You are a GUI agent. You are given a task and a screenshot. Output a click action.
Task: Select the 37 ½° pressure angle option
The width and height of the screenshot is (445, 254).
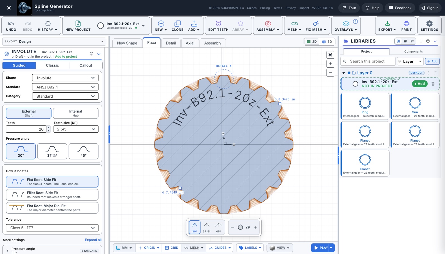(52, 151)
